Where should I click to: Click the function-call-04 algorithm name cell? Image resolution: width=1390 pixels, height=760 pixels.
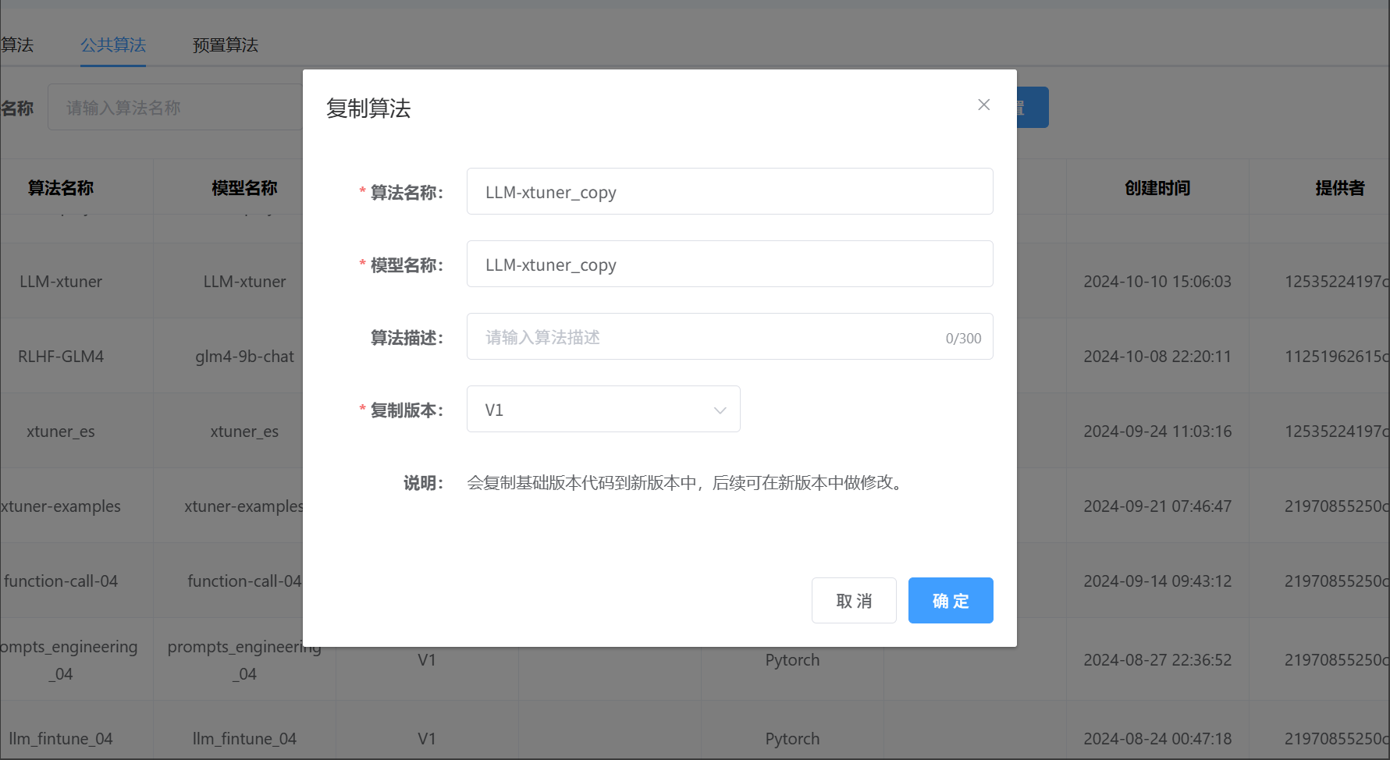click(x=61, y=581)
